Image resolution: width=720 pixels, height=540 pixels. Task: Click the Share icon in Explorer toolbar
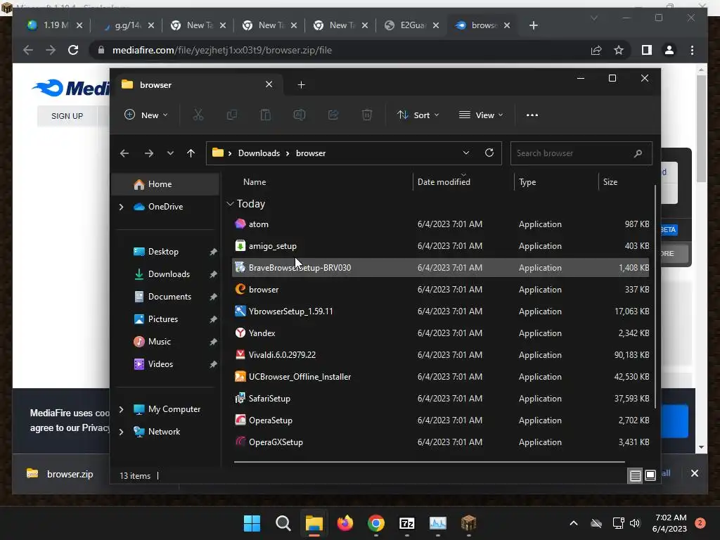333,115
